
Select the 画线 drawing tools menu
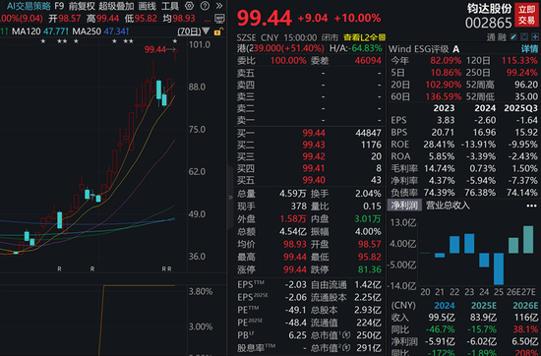tap(147, 6)
